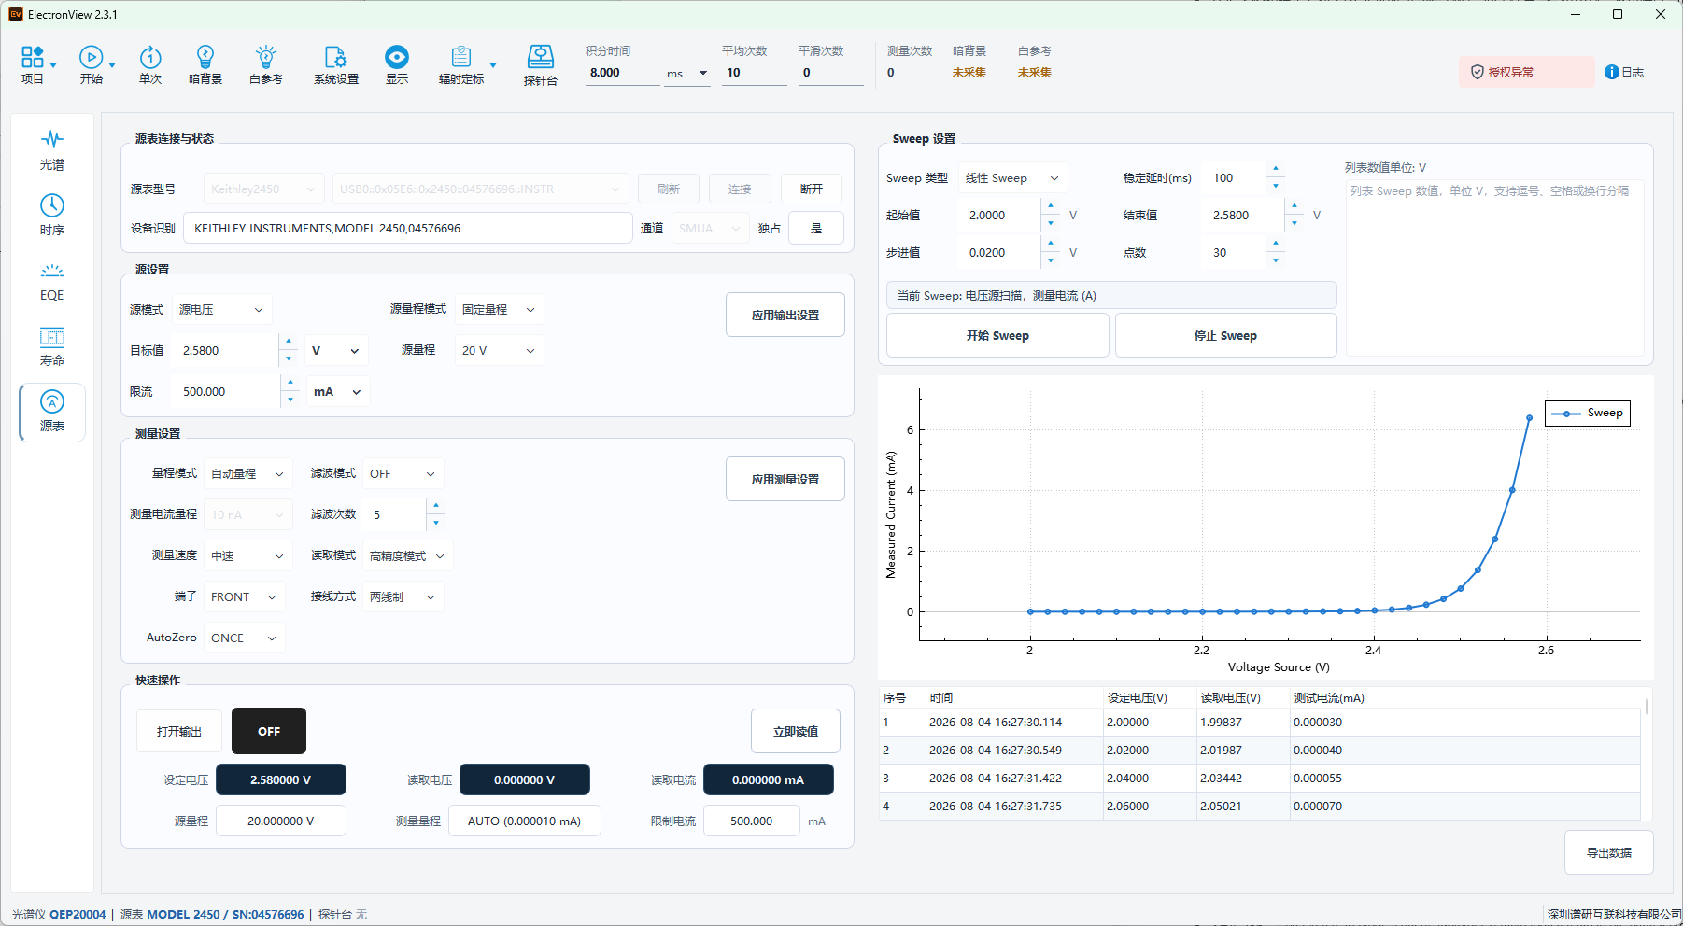The width and height of the screenshot is (1683, 926).
Task: Increase the 结束值 end value stepper
Action: (x=1294, y=206)
